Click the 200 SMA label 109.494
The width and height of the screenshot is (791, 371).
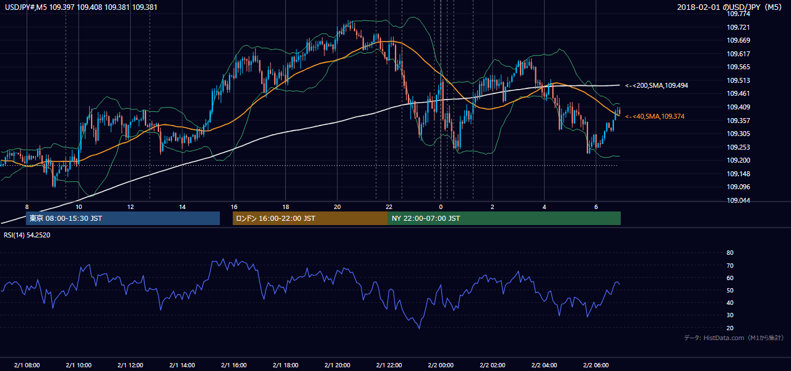point(656,85)
